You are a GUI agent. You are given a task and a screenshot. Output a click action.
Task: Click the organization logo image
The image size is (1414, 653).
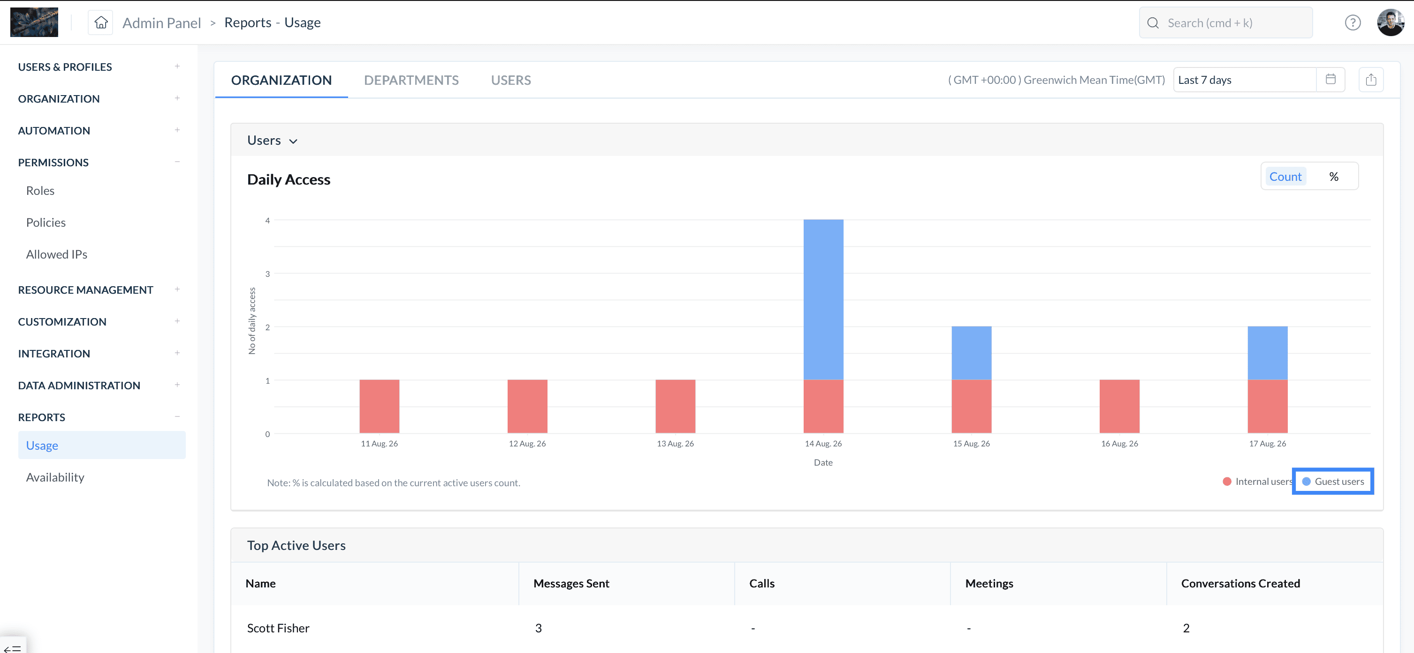[34, 22]
